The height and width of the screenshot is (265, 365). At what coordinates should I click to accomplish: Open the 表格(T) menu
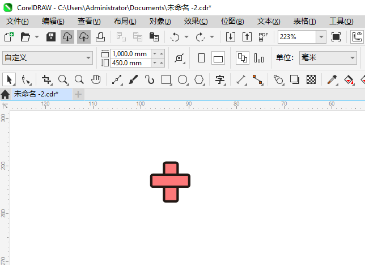[305, 22]
